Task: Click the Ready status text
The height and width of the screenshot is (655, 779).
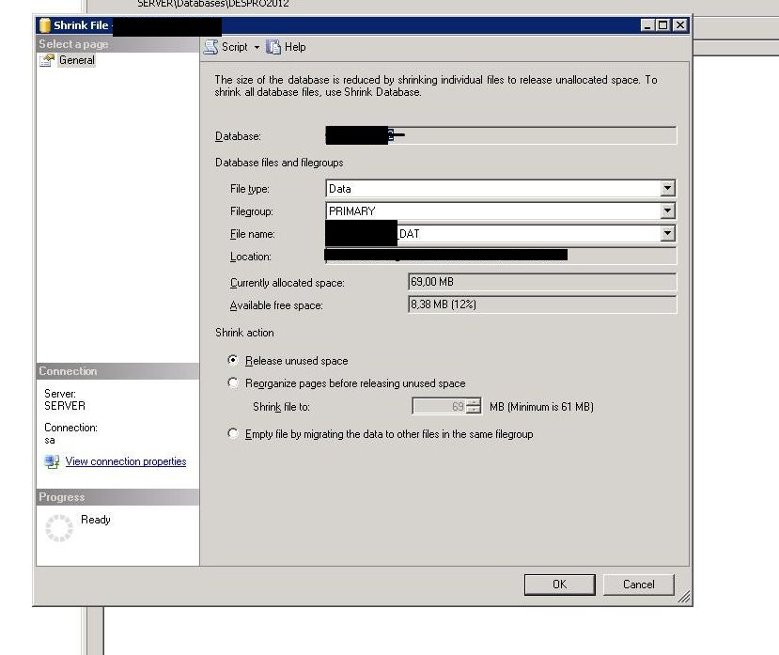Action: pyautogui.click(x=96, y=520)
